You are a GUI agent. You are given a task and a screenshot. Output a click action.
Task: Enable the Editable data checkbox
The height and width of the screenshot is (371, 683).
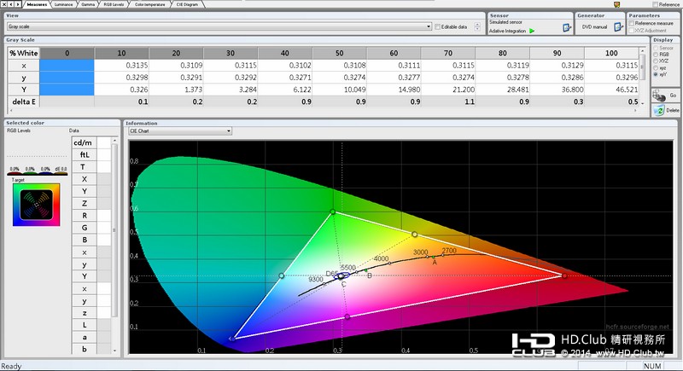click(439, 27)
